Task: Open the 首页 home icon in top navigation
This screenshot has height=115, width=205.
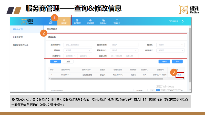Action: tap(50, 21)
